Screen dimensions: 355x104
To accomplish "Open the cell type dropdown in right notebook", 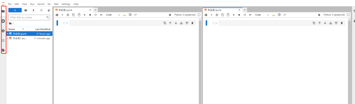I will [x=262, y=15].
